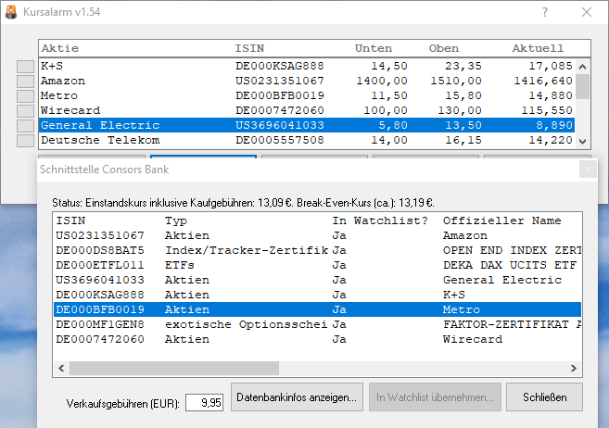Toggle the side button next to General Electric row
Viewport: 609px width, 428px height.
tap(25, 125)
